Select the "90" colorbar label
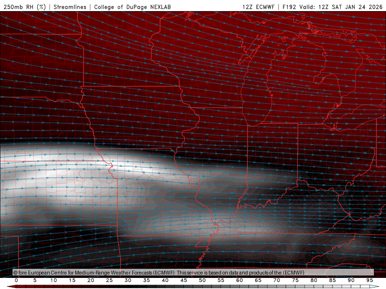The image size is (386, 289). 351,280
